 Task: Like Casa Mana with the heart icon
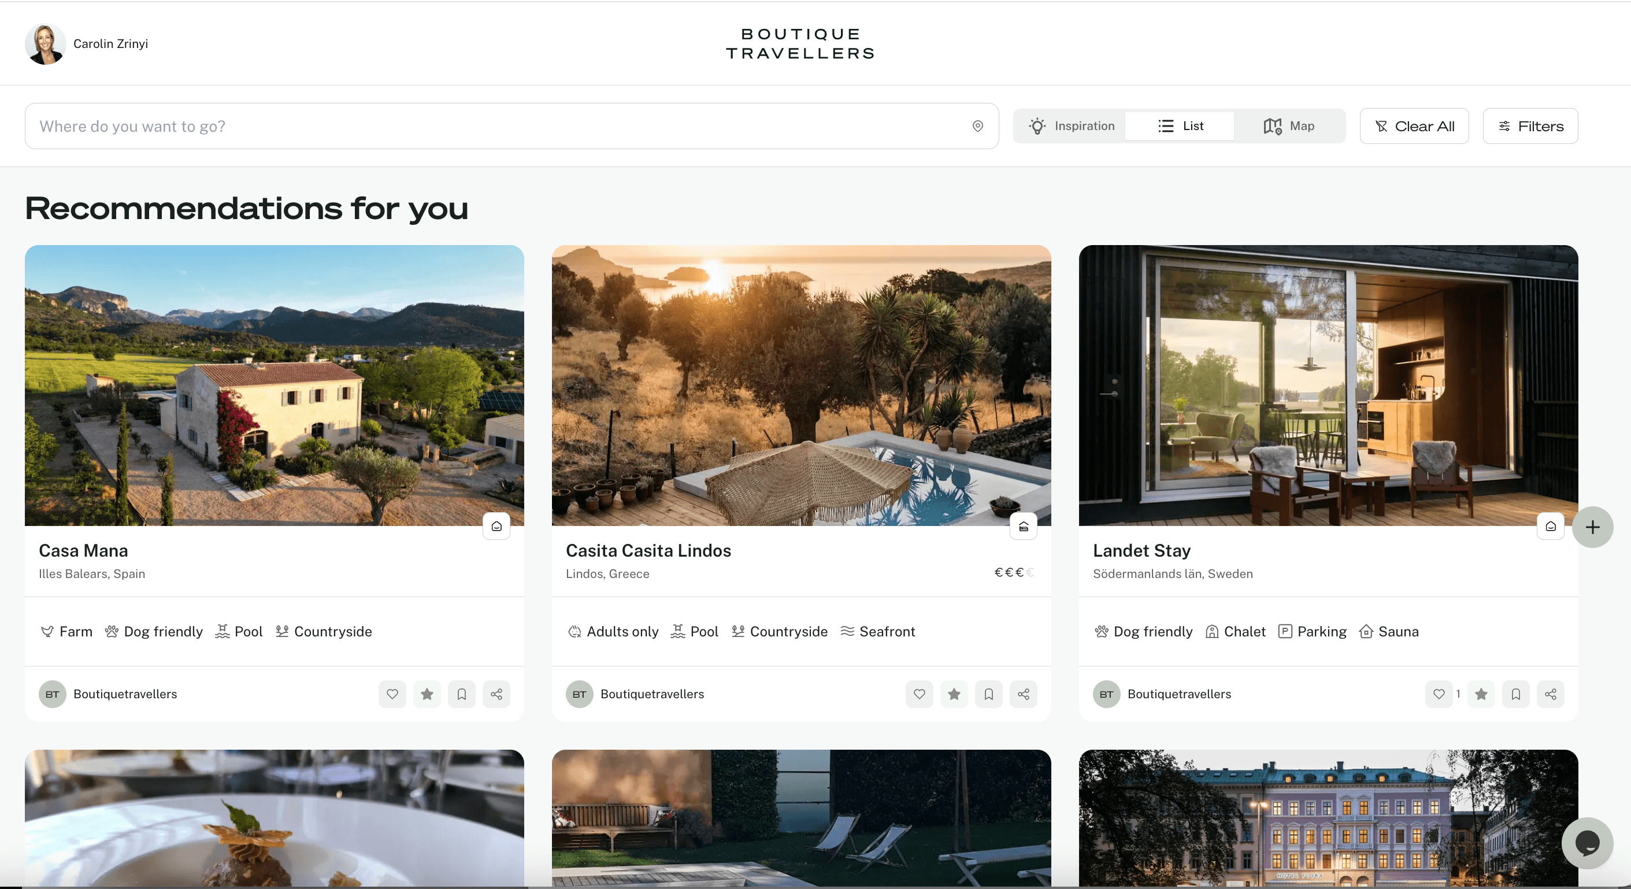(392, 694)
